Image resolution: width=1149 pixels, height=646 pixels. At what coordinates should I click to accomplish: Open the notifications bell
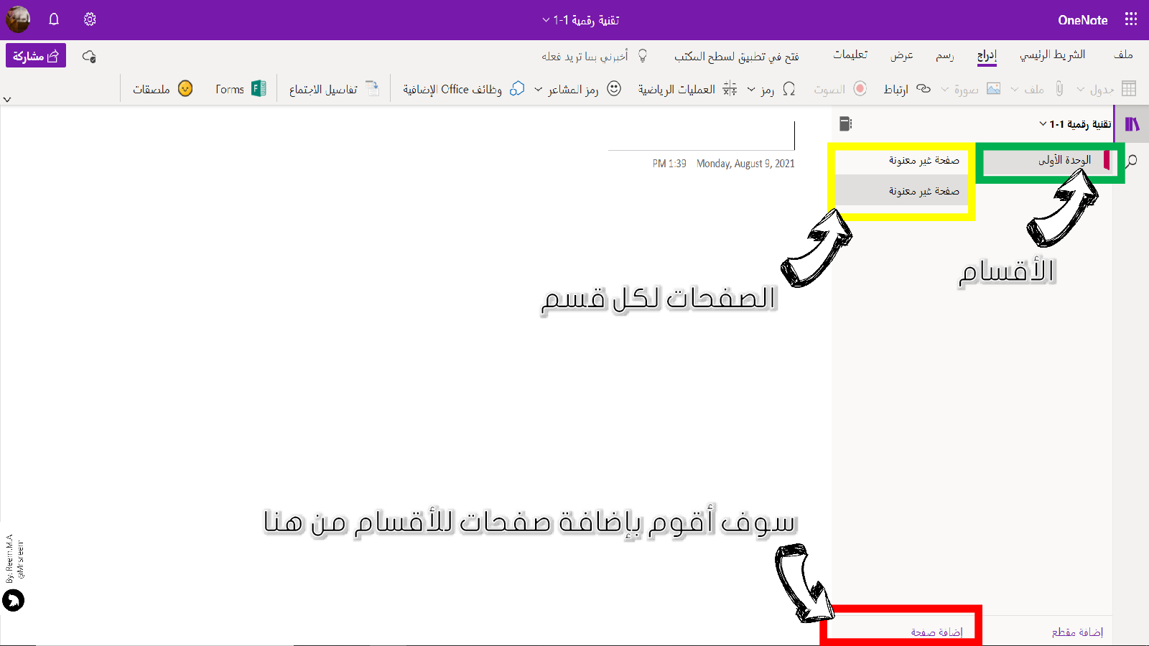coord(54,19)
